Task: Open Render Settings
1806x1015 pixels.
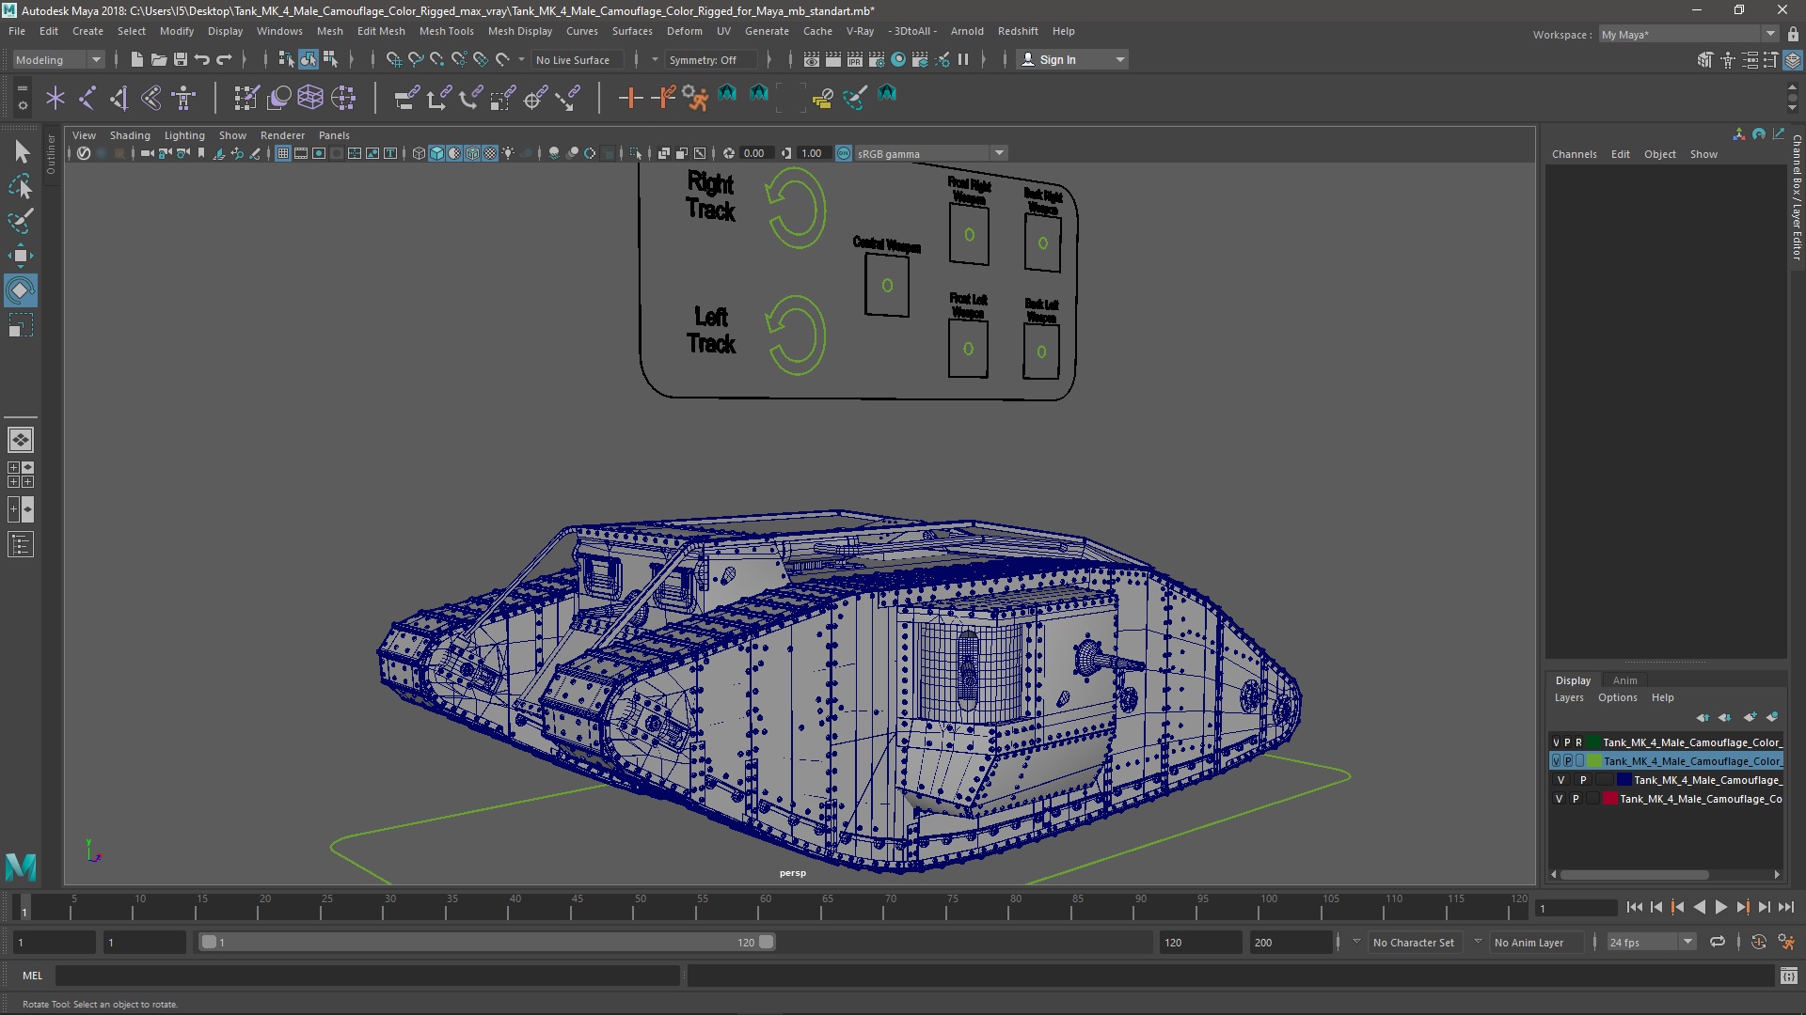Action: (876, 59)
